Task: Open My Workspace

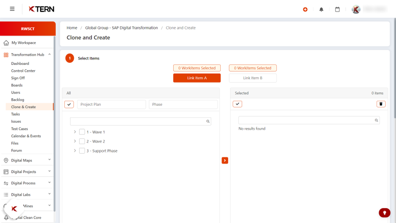Action: click(x=24, y=43)
